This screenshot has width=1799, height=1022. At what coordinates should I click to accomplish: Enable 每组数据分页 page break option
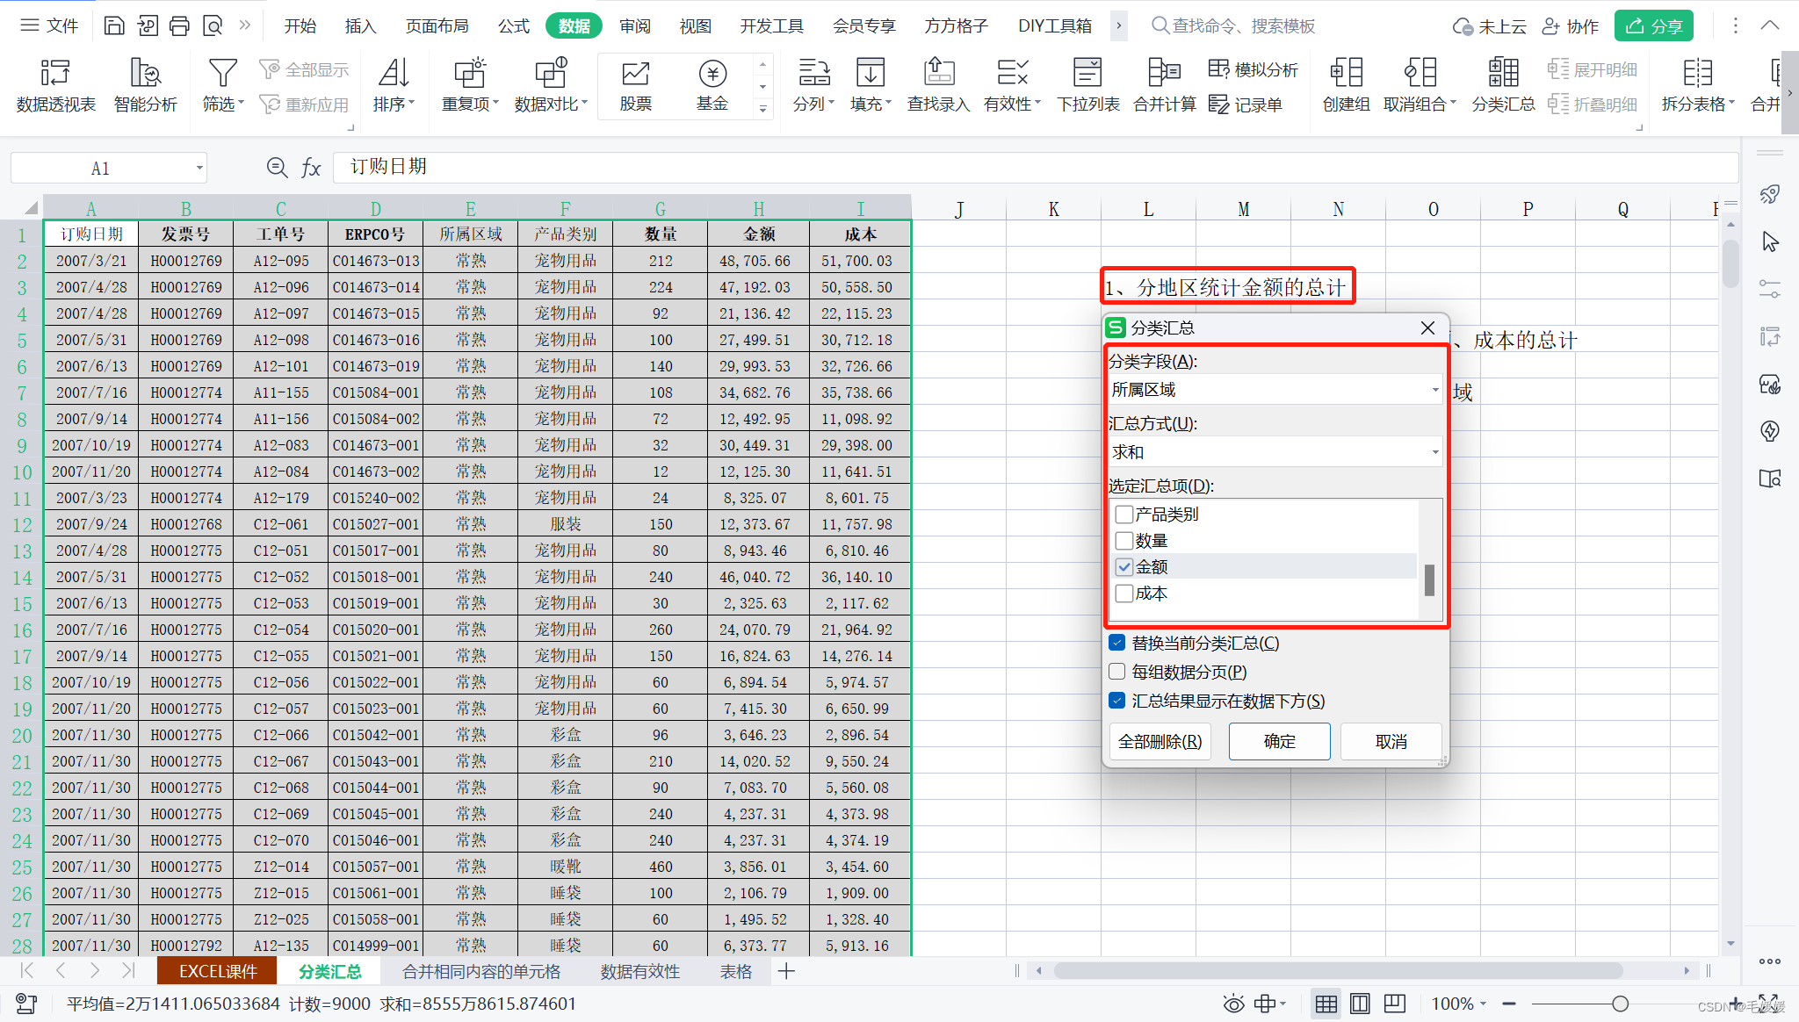(1117, 672)
